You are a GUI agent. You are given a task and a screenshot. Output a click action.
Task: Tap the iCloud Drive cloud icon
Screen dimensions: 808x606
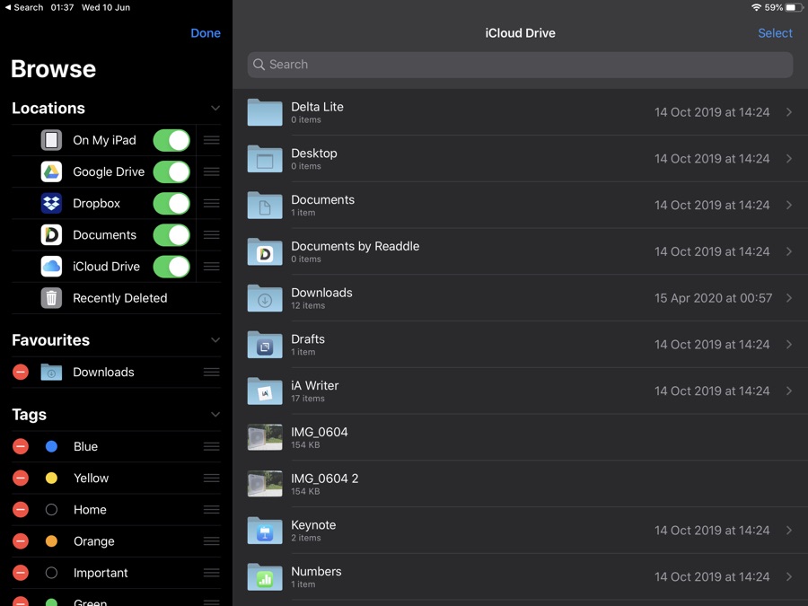pyautogui.click(x=51, y=267)
